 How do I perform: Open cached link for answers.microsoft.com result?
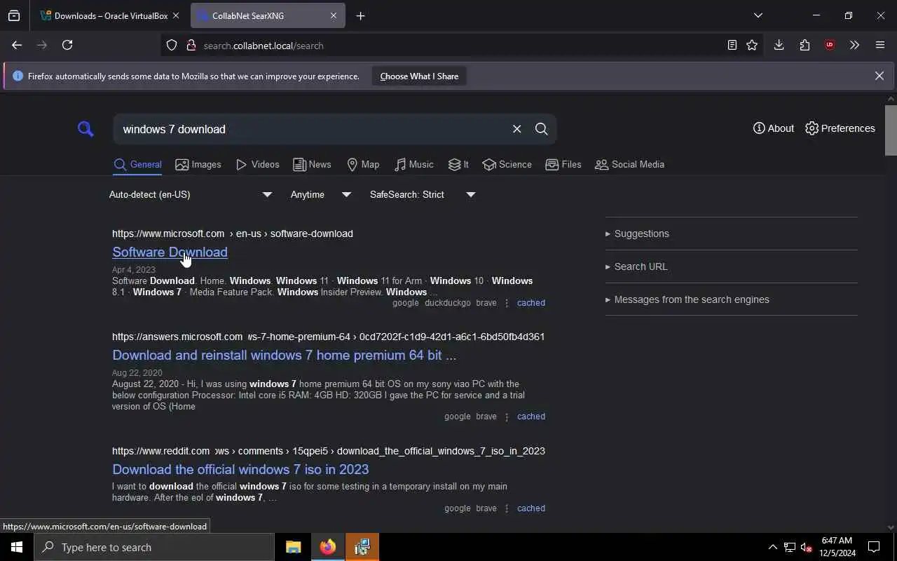tap(530, 417)
